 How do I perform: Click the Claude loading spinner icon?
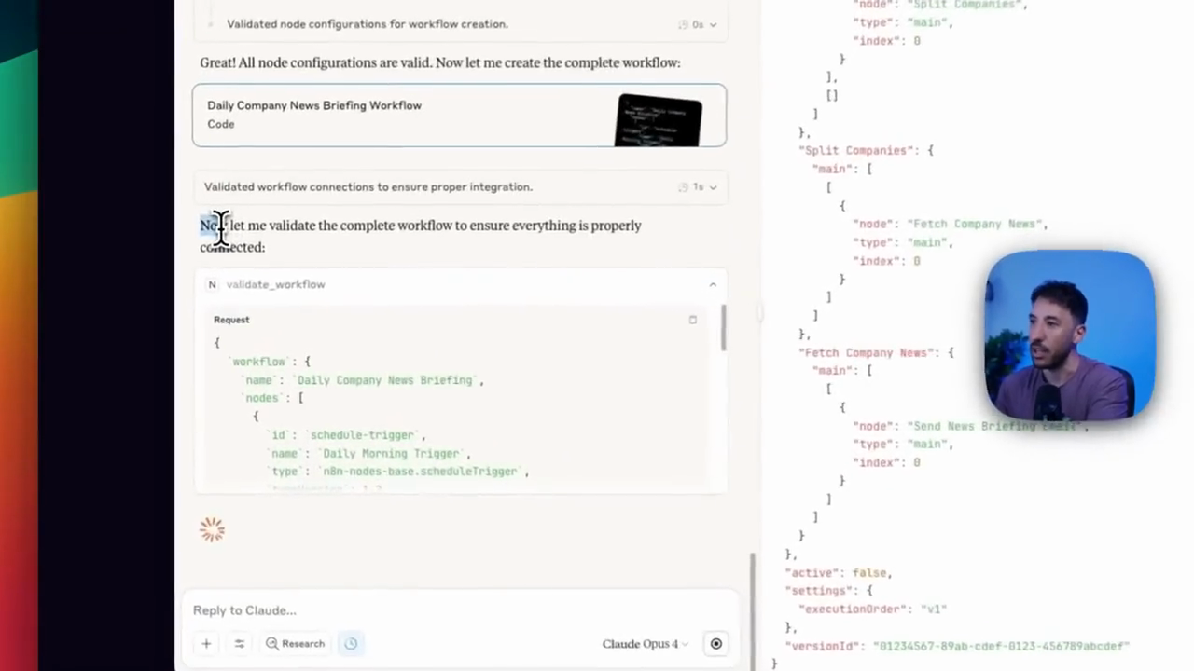[x=213, y=529]
